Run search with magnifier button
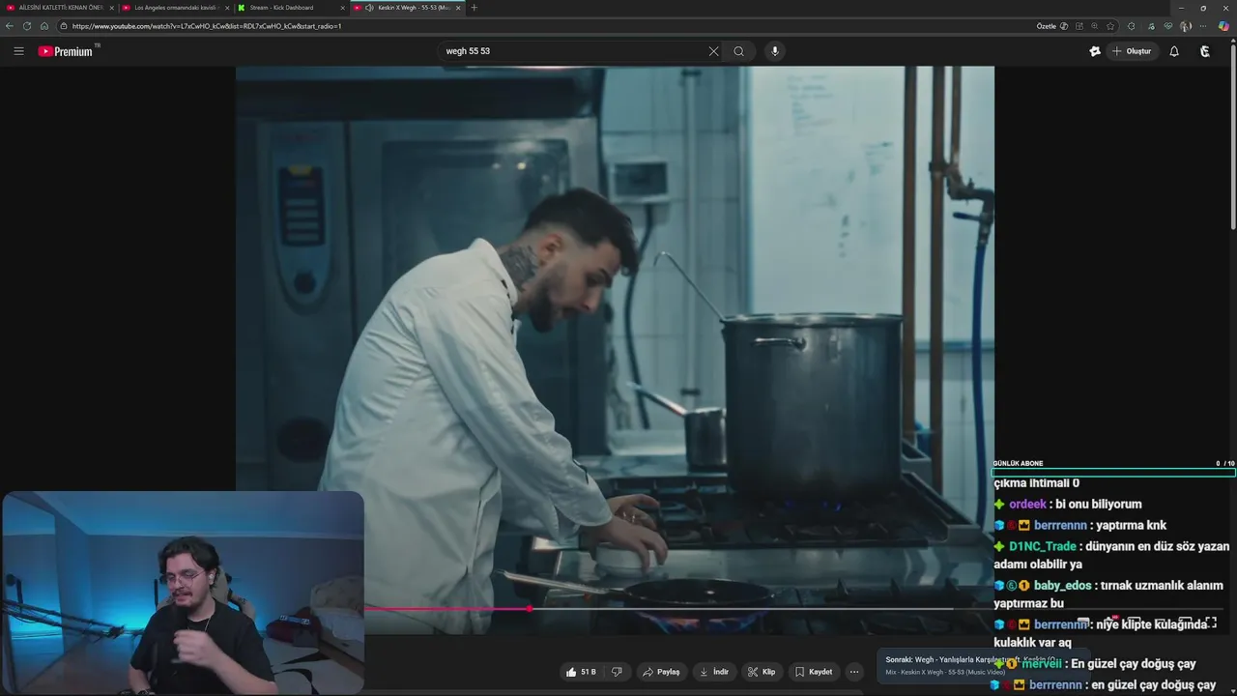 [739, 51]
